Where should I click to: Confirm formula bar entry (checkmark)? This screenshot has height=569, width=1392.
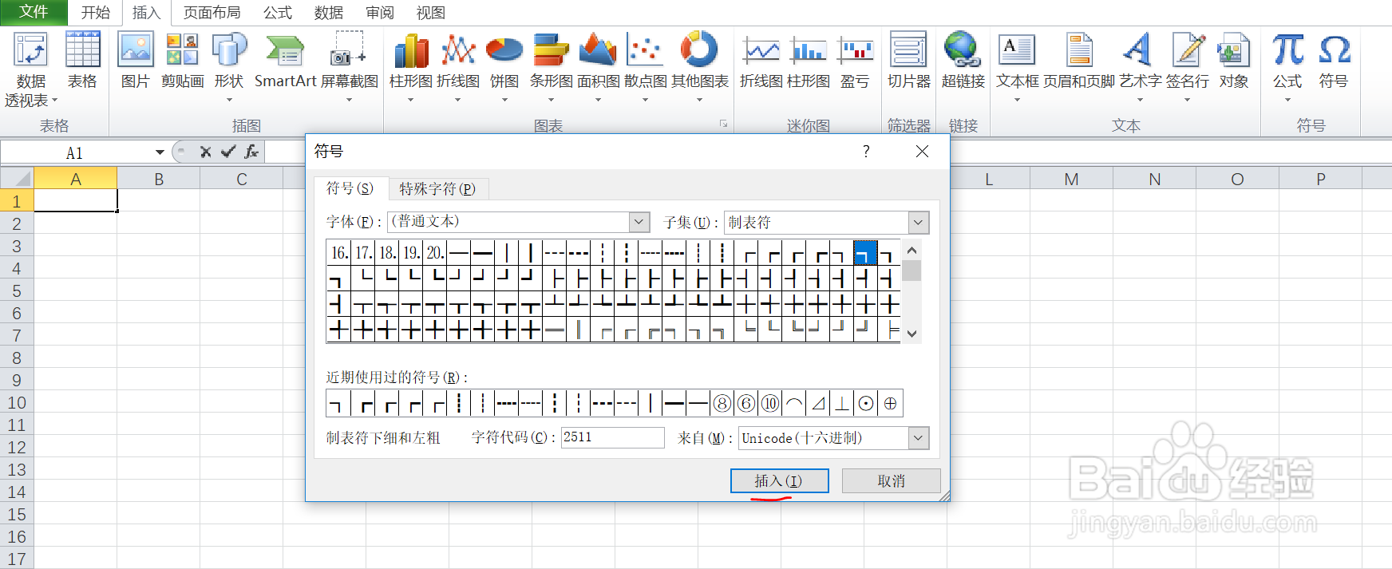point(229,152)
